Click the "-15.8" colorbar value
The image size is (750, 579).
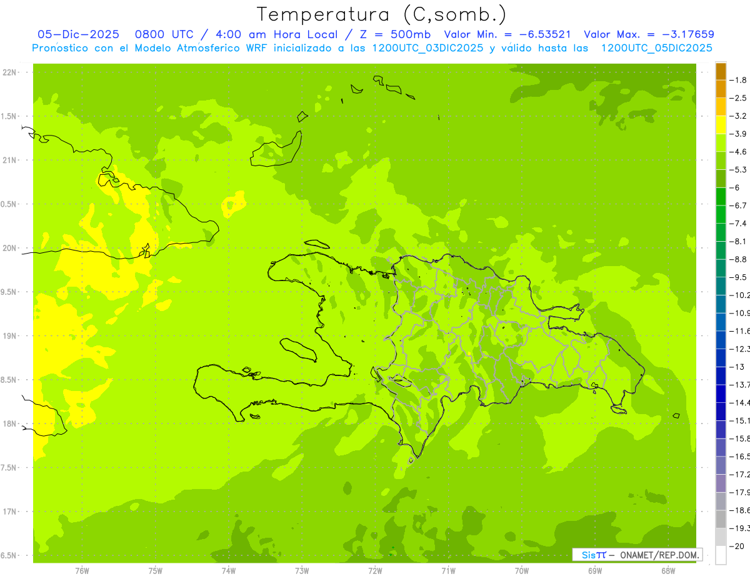click(740, 438)
